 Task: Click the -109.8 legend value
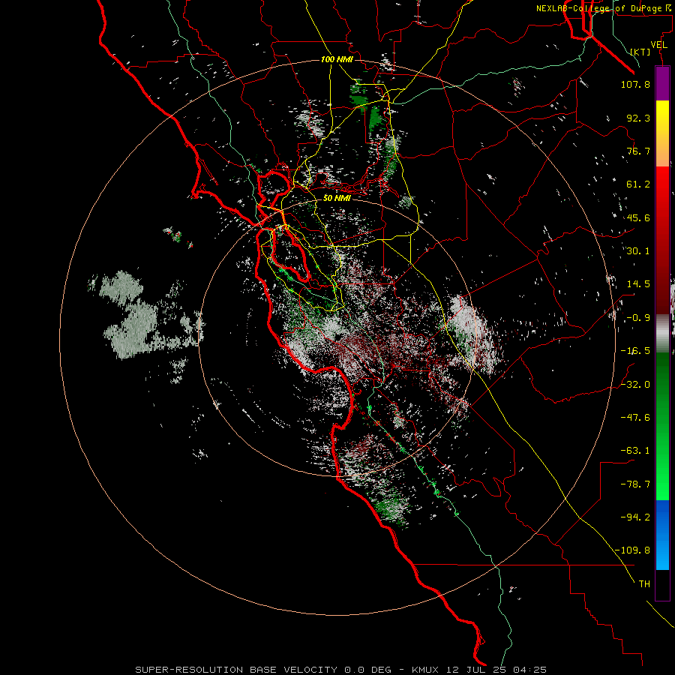tap(632, 550)
